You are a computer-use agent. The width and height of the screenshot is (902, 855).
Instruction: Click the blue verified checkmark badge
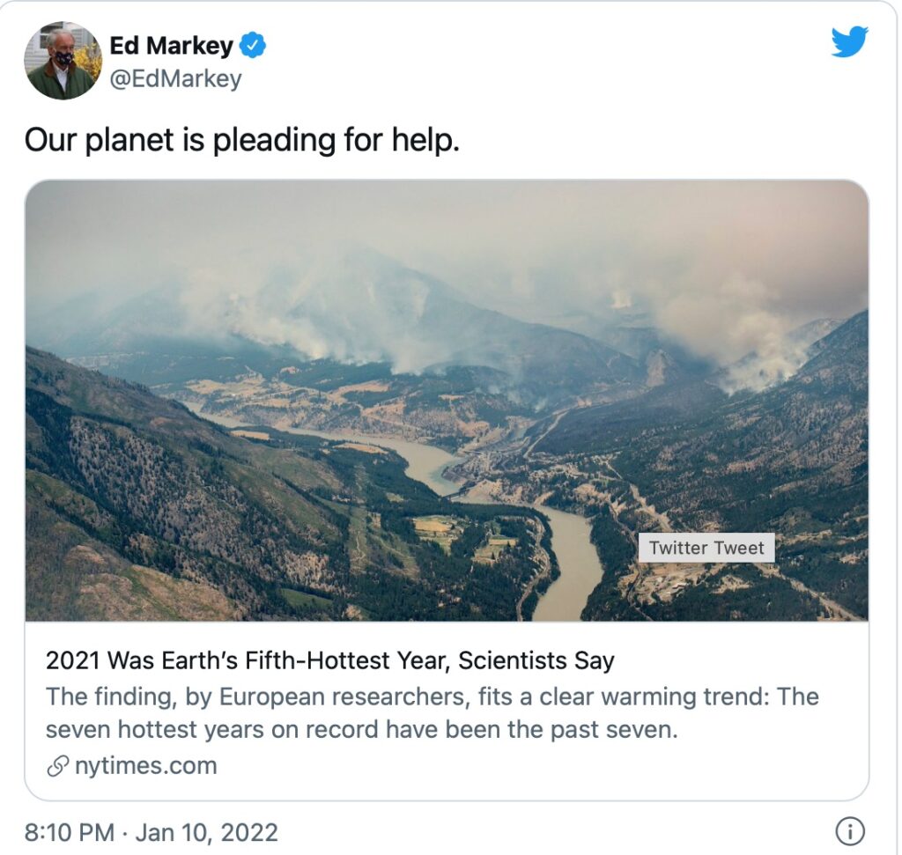click(x=255, y=44)
